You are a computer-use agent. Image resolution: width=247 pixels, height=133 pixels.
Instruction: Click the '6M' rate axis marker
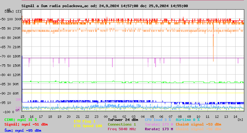click(18, 110)
